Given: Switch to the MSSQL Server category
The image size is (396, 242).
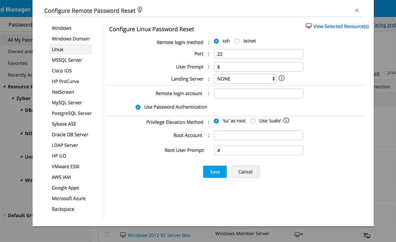Looking at the screenshot, I should pos(67,60).
